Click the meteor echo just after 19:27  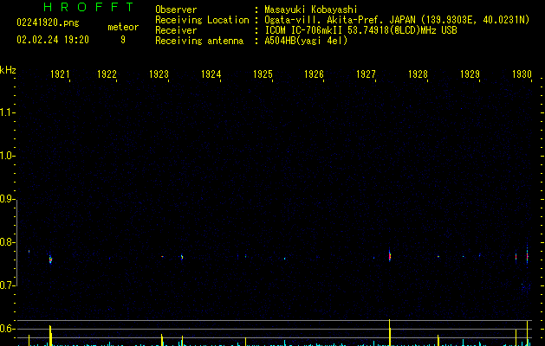(x=390, y=256)
